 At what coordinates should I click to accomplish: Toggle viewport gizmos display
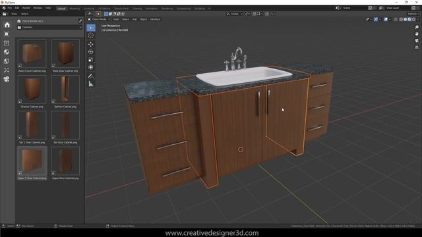tap(376, 19)
